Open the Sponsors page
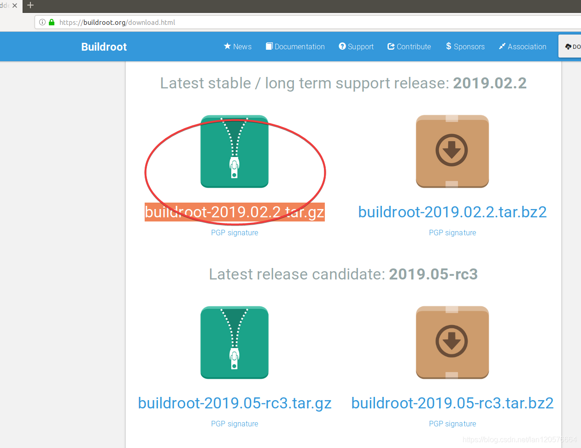This screenshot has width=581, height=448. pos(465,47)
